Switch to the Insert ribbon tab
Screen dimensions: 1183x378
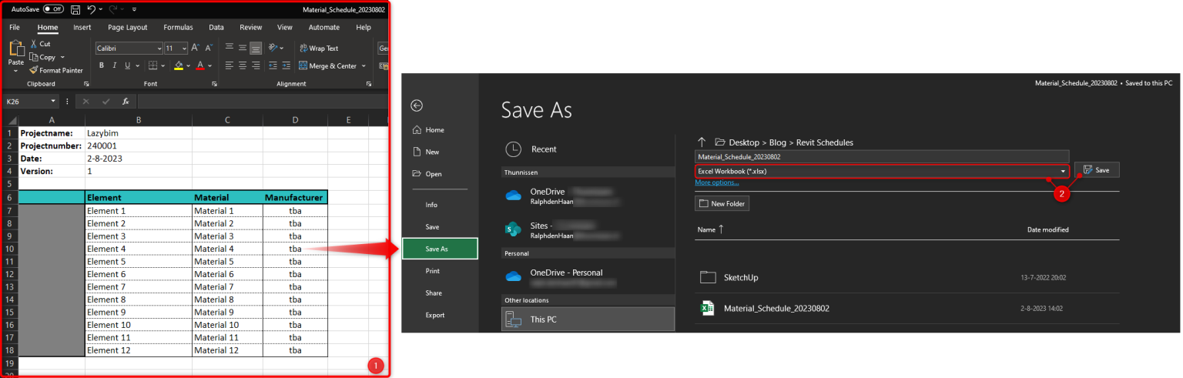coord(82,27)
